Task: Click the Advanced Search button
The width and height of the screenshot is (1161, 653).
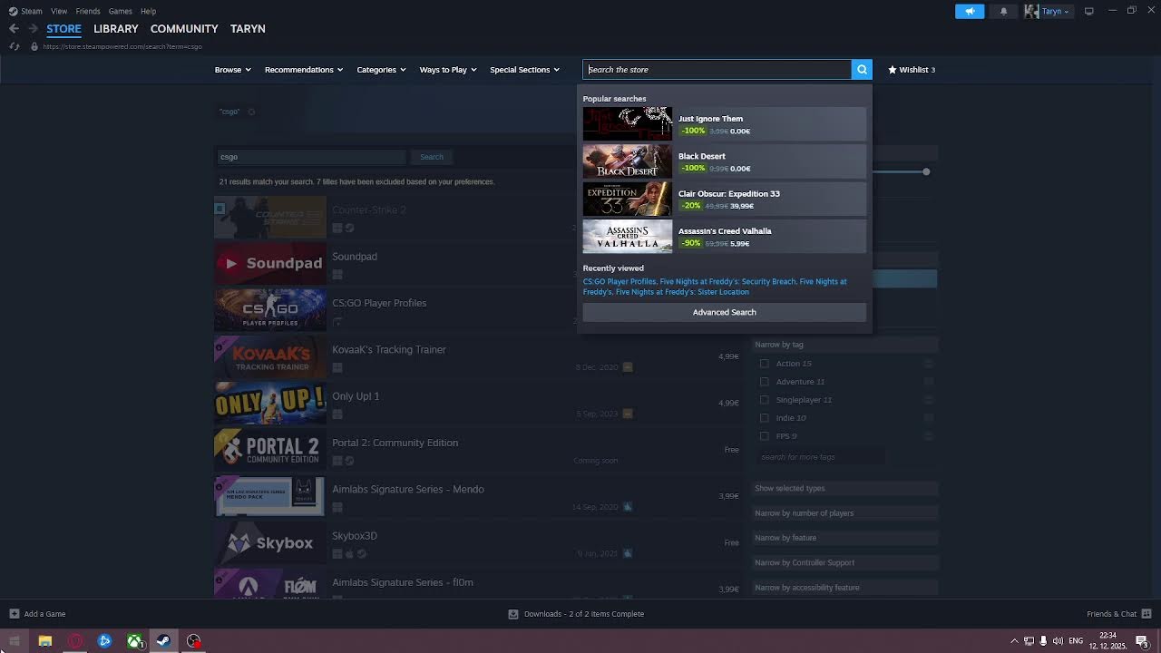Action: pos(724,312)
